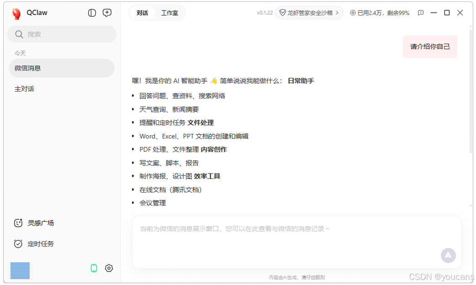
Task: Click the waving hand emoji
Action: [214, 81]
